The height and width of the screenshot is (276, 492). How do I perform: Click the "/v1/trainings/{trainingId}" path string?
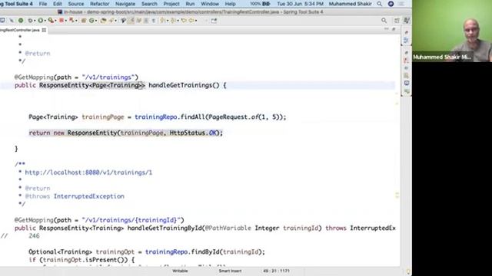coord(131,220)
